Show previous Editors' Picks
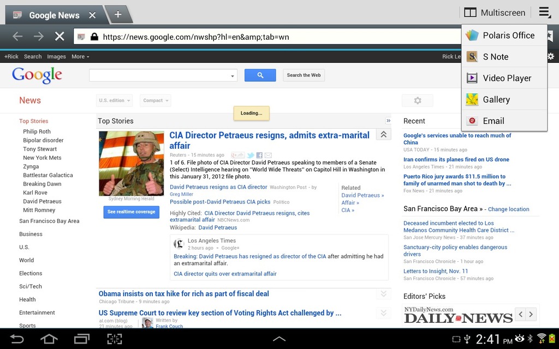559x349 pixels. pyautogui.click(x=521, y=314)
